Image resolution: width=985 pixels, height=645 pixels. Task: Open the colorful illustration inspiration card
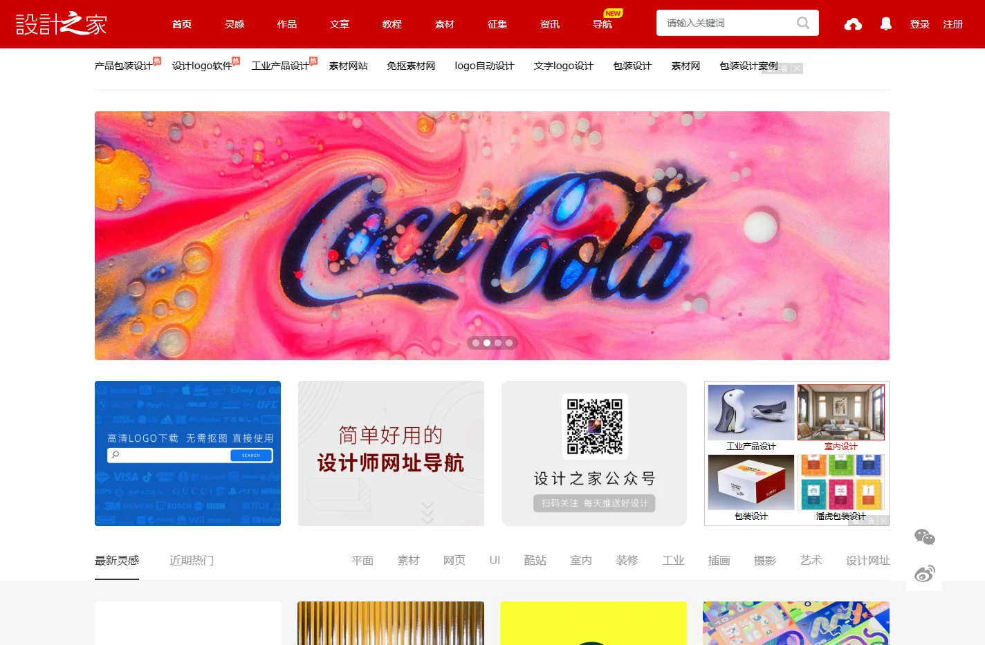(796, 623)
